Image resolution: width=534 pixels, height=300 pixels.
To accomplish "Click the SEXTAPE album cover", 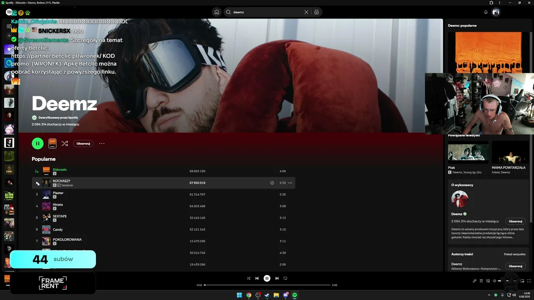I will coord(46,218).
